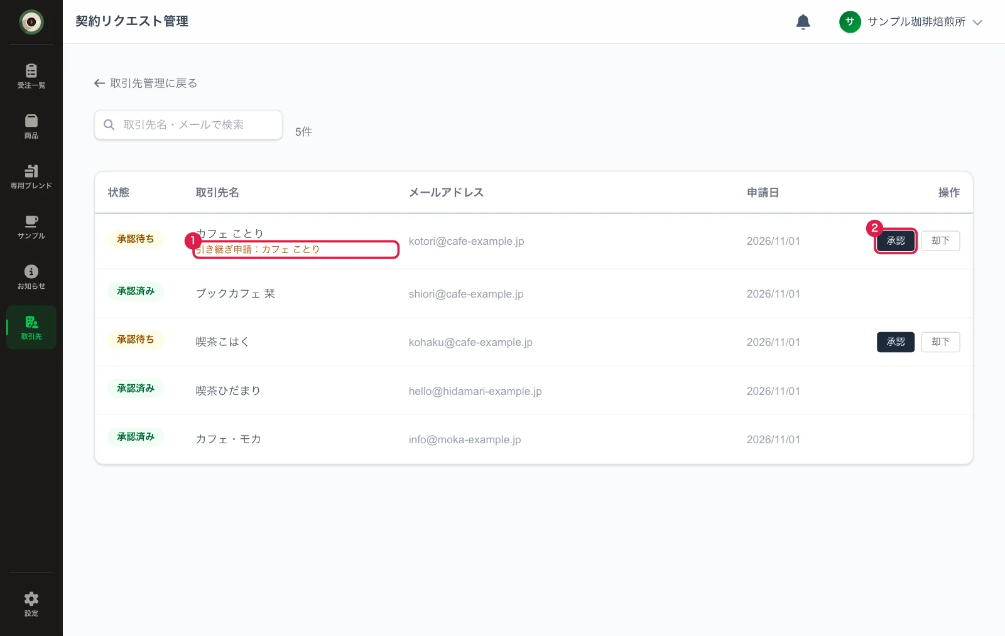Click 承認済み badge in 喫茶ひだまり row

(x=136, y=389)
